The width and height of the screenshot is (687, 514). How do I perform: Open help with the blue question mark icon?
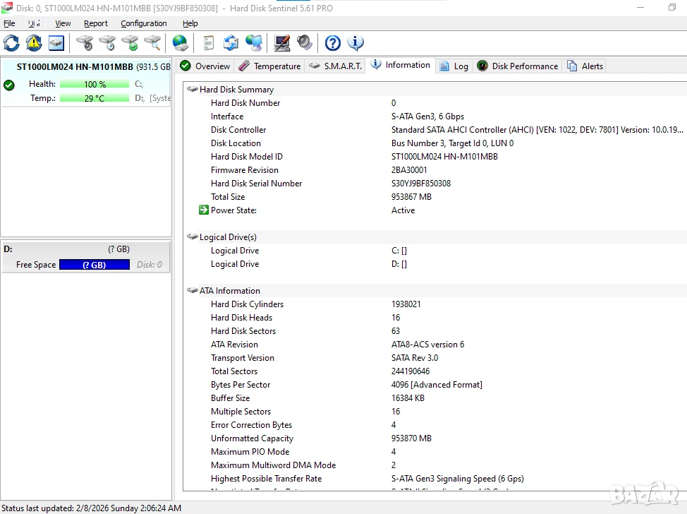(333, 43)
